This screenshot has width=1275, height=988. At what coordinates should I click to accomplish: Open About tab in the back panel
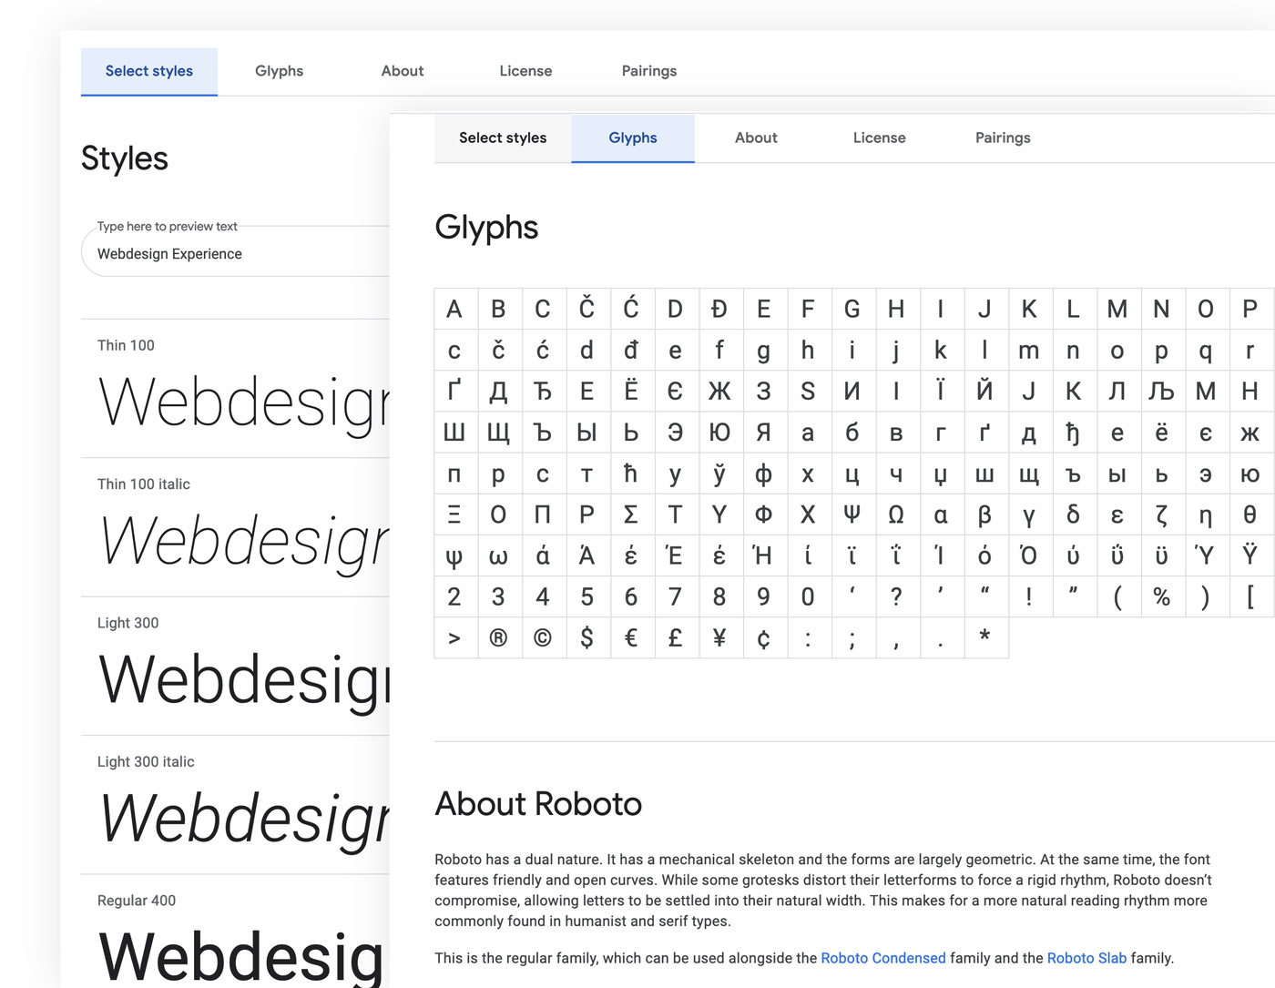point(403,71)
